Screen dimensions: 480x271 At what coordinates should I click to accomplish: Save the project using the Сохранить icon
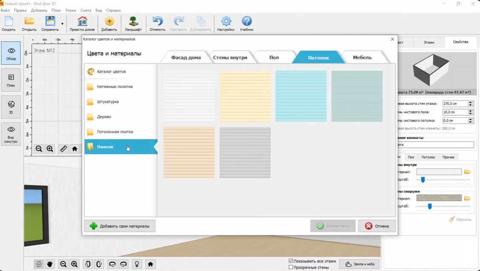coord(50,24)
